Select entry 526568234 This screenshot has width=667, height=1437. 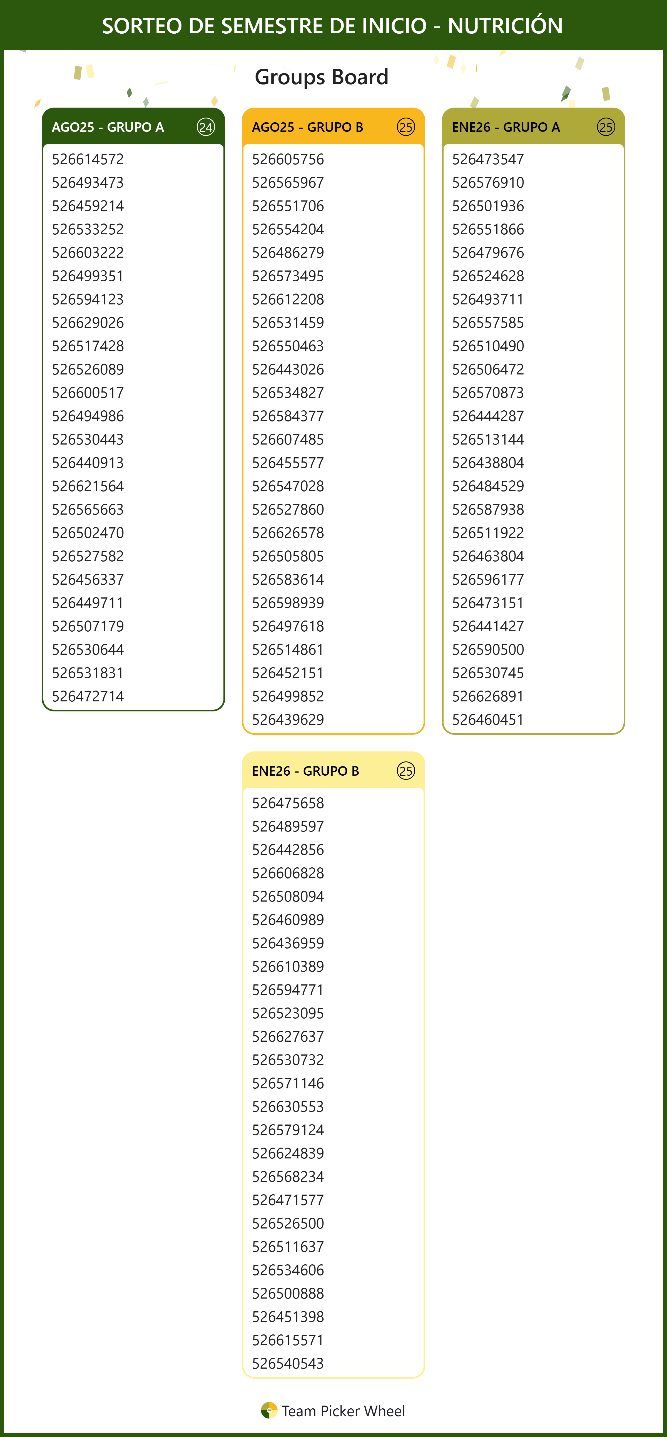[288, 1177]
